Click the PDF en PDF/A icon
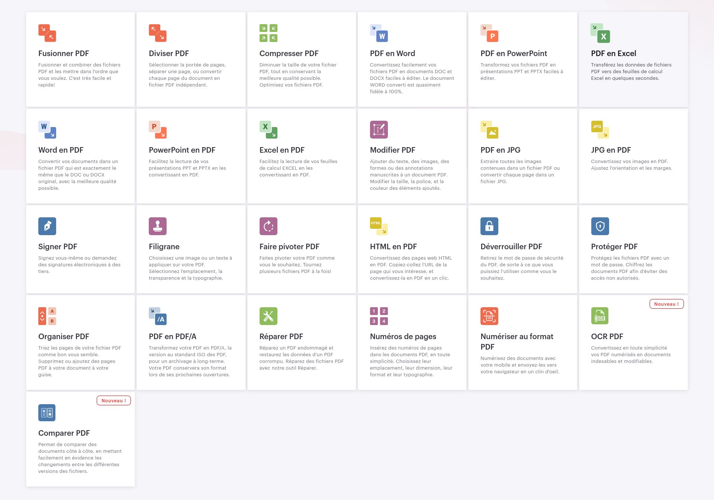This screenshot has width=714, height=500. point(158,316)
